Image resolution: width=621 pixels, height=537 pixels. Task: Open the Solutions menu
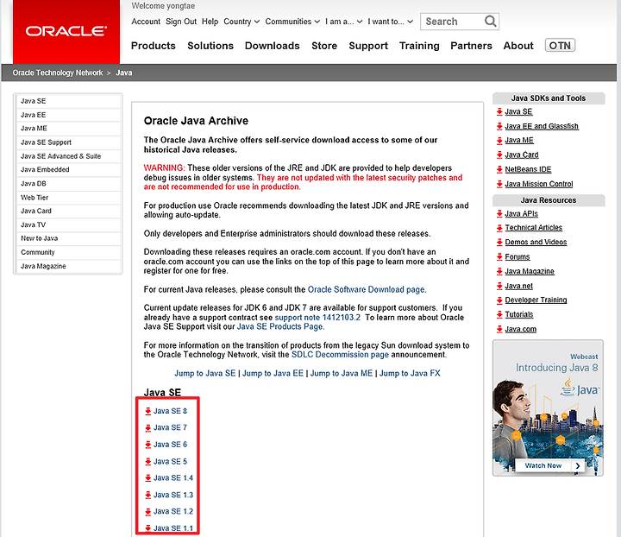(x=210, y=46)
